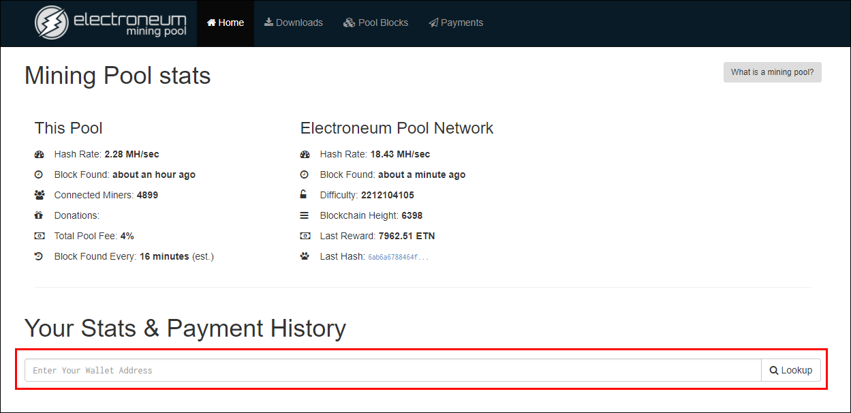This screenshot has height=413, width=851.
Task: Click the network Hash Rate gauge icon
Action: point(305,154)
